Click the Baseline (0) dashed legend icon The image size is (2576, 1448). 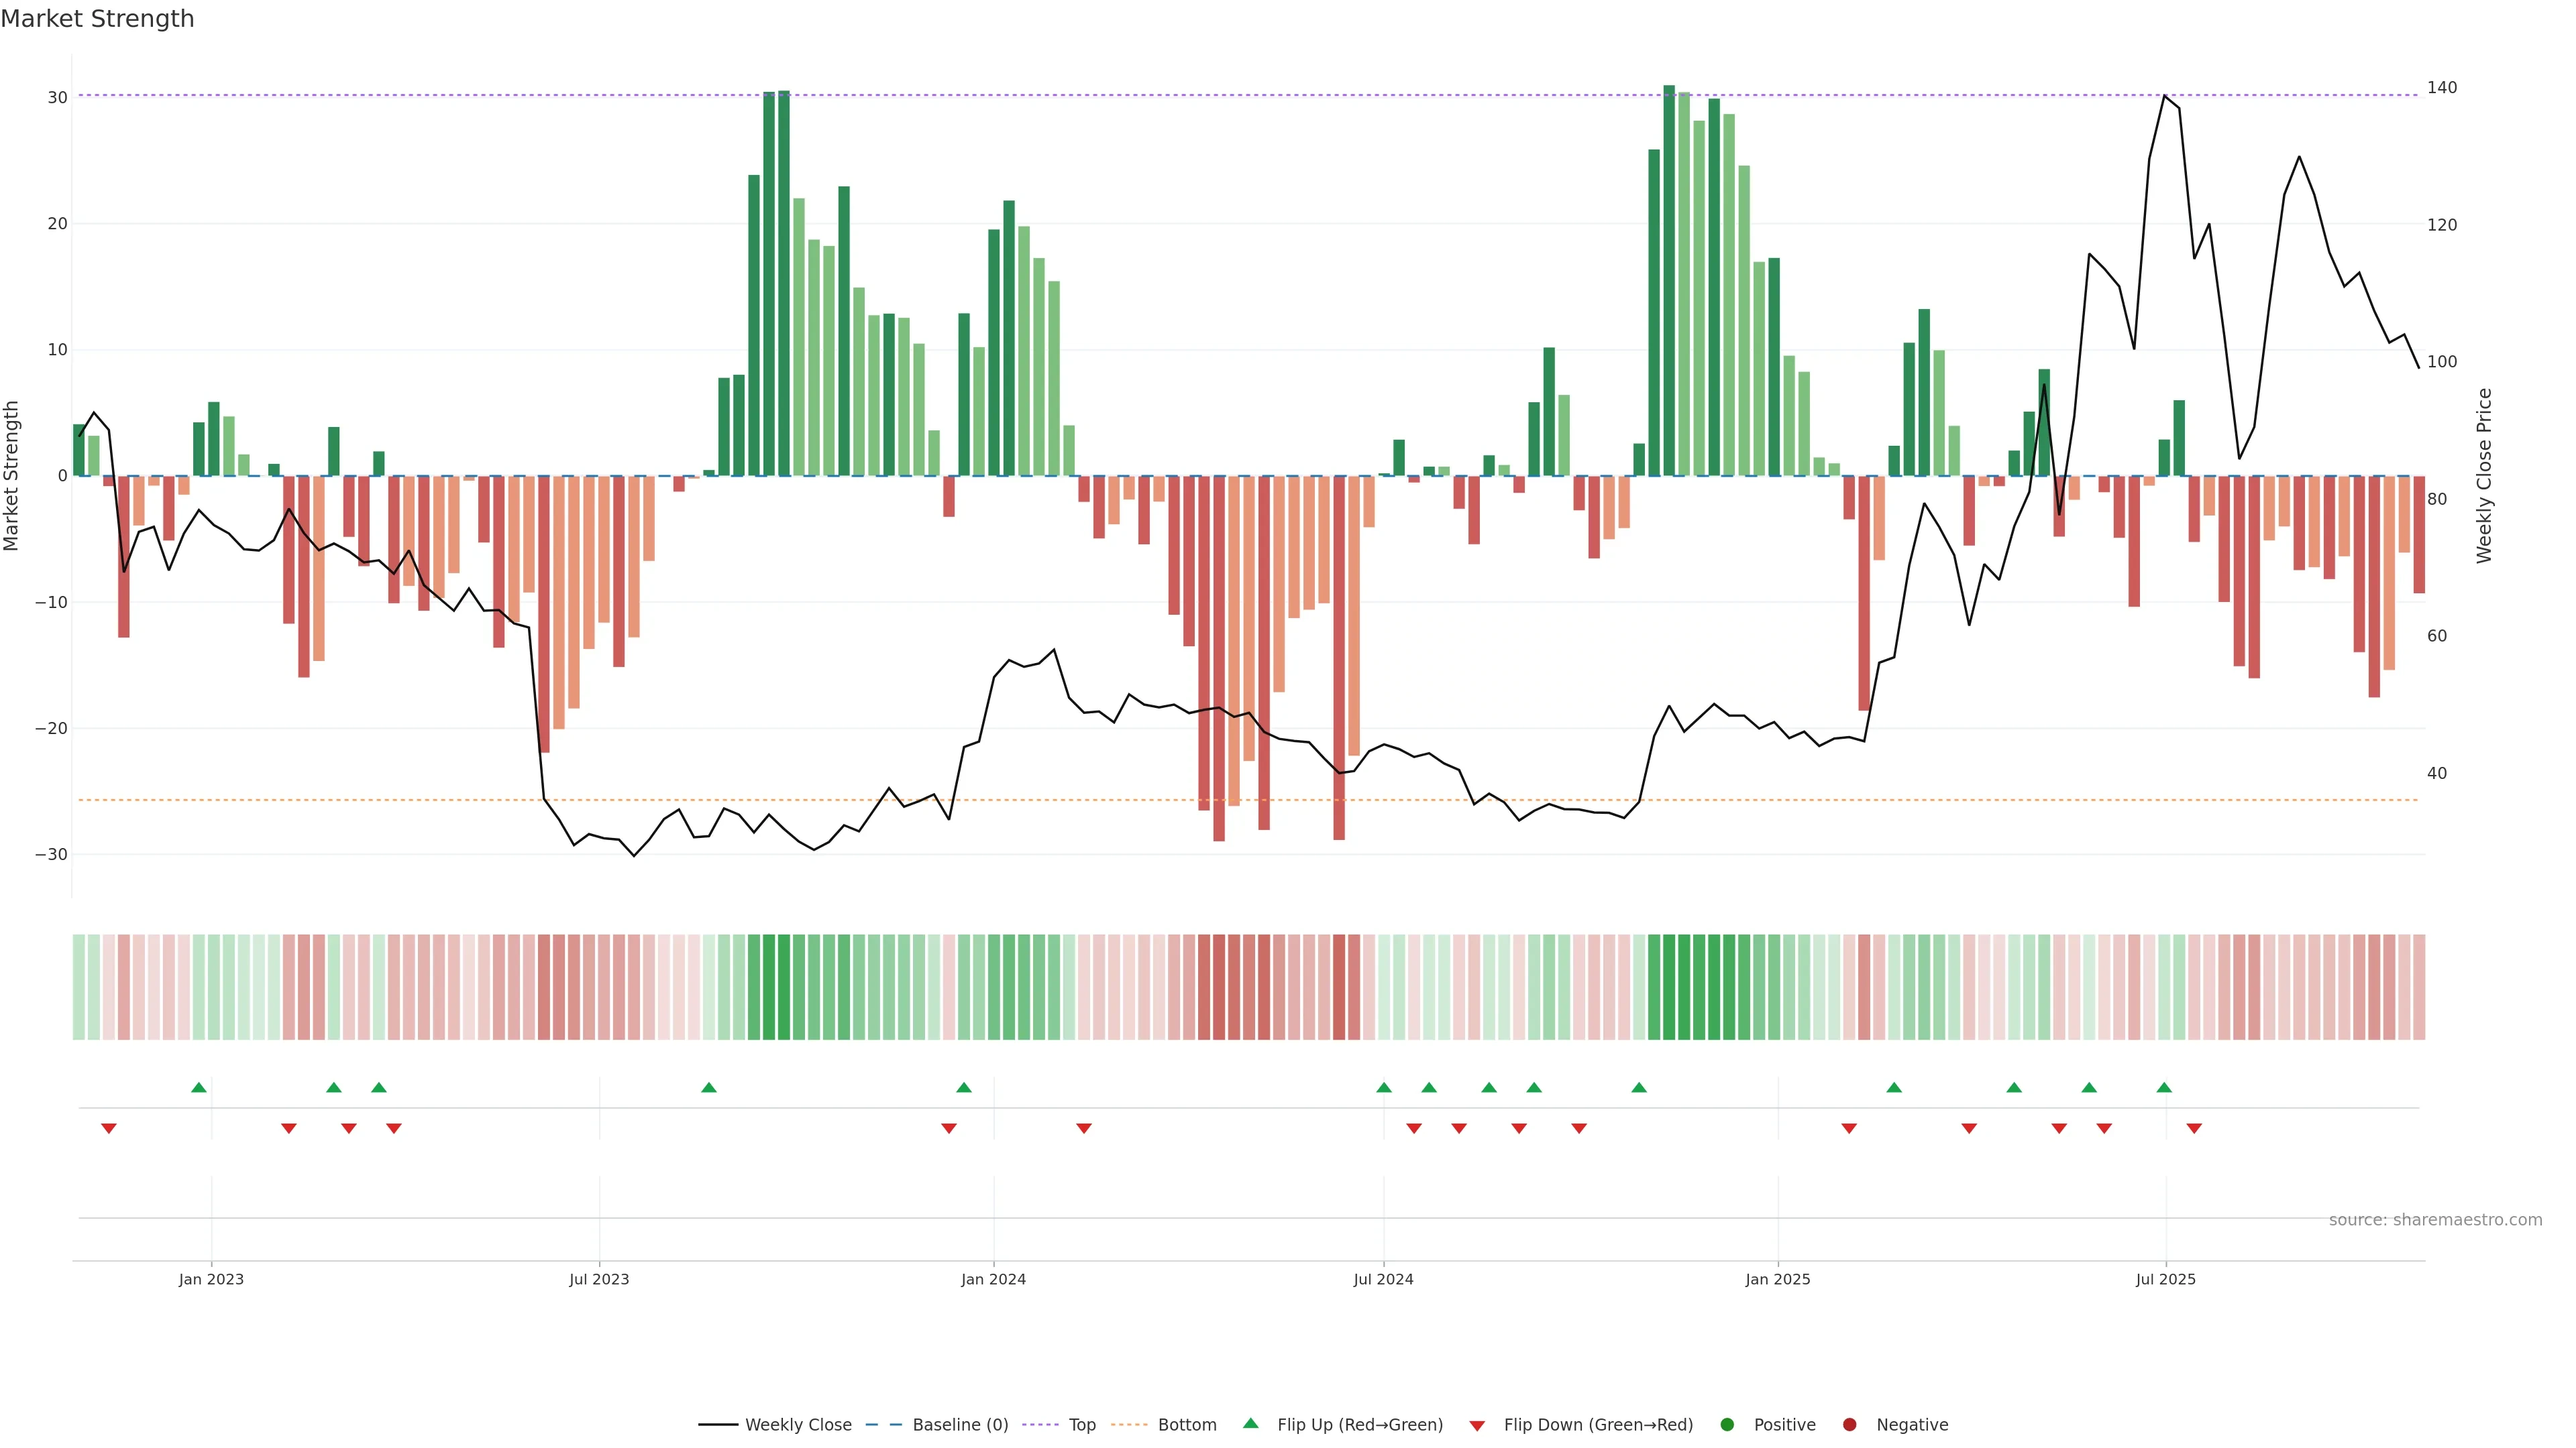[x=883, y=1425]
